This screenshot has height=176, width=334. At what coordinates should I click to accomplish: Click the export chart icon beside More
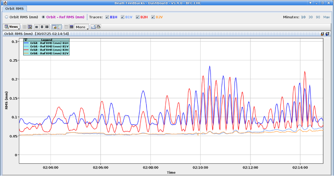point(93,27)
